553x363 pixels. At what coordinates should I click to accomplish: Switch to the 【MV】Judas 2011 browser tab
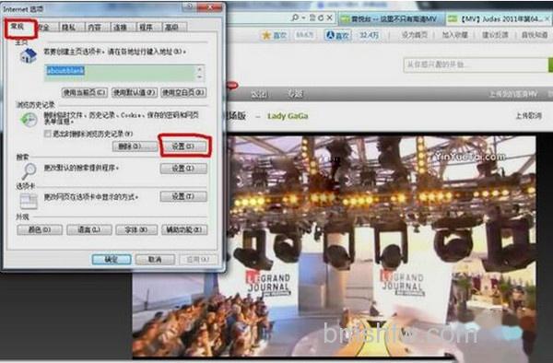(498, 18)
